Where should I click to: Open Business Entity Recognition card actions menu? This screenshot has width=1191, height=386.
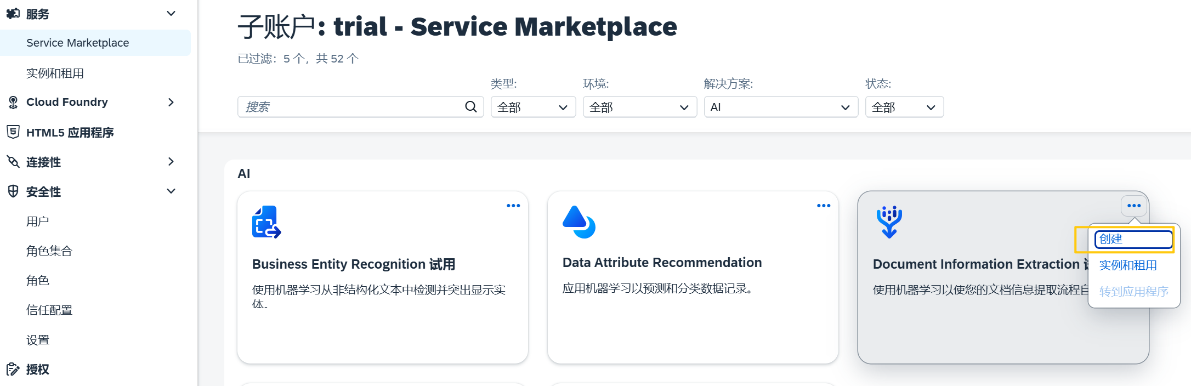pos(513,206)
